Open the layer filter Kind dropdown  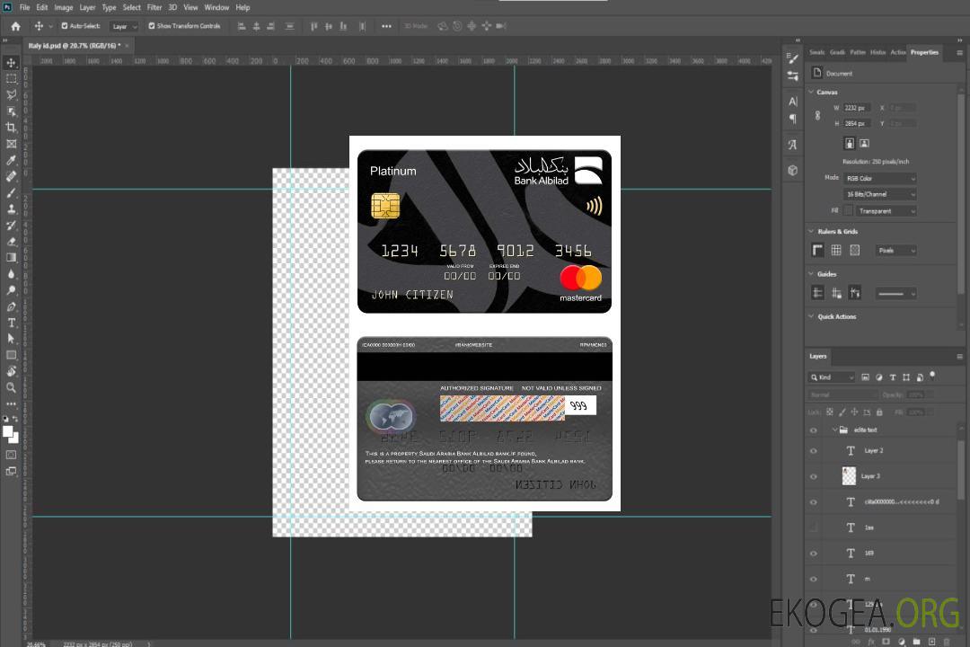pos(832,377)
